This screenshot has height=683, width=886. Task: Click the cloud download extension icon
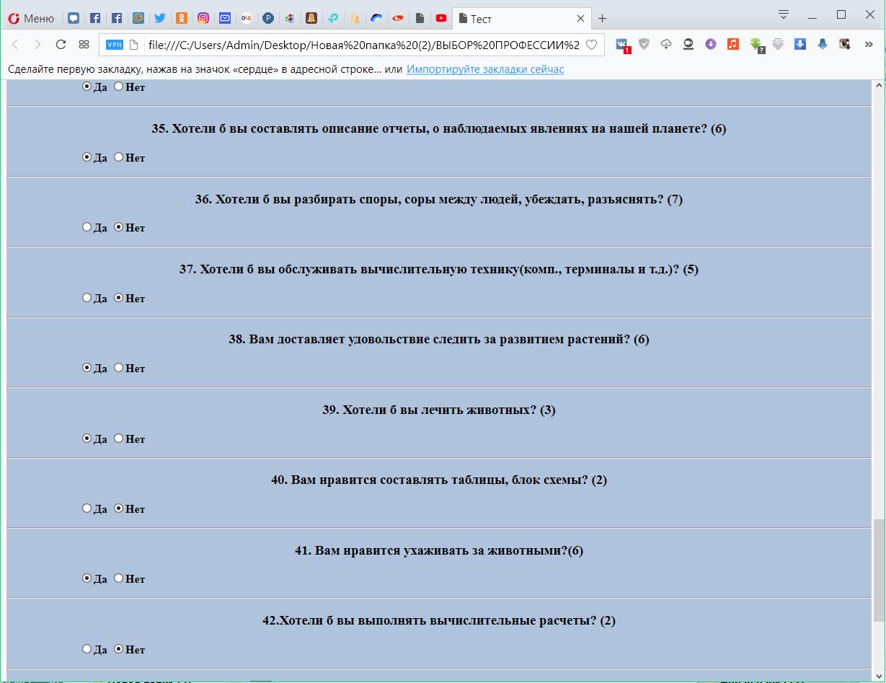pyautogui.click(x=666, y=45)
